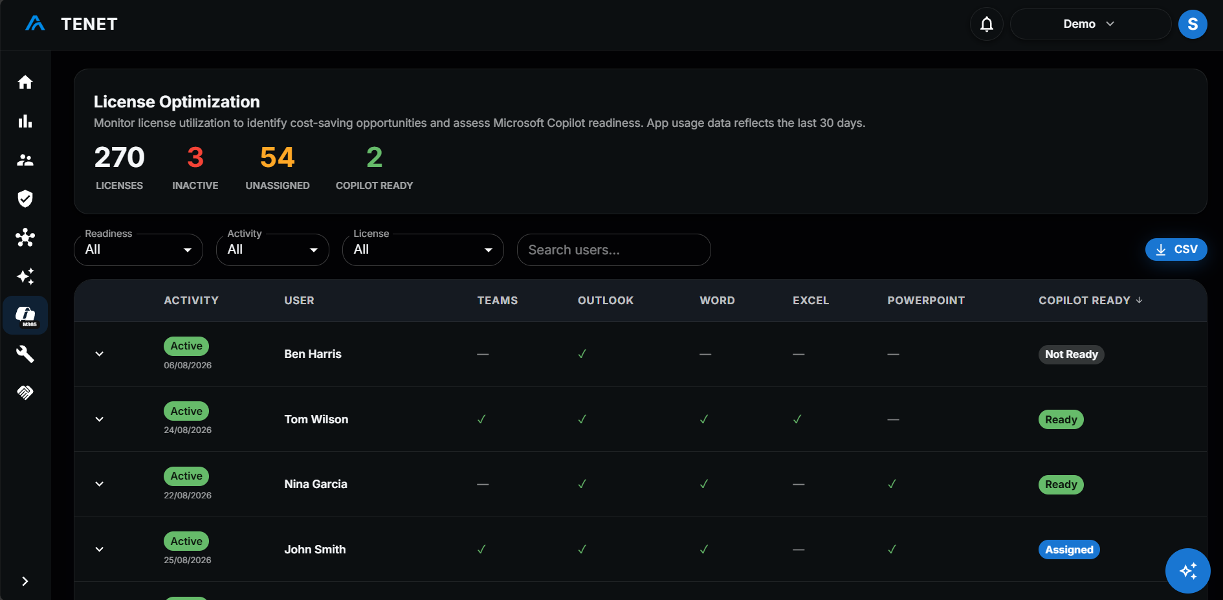The width and height of the screenshot is (1223, 600).
Task: Click the Ready badge for Tom Wilson
Action: [x=1061, y=419]
